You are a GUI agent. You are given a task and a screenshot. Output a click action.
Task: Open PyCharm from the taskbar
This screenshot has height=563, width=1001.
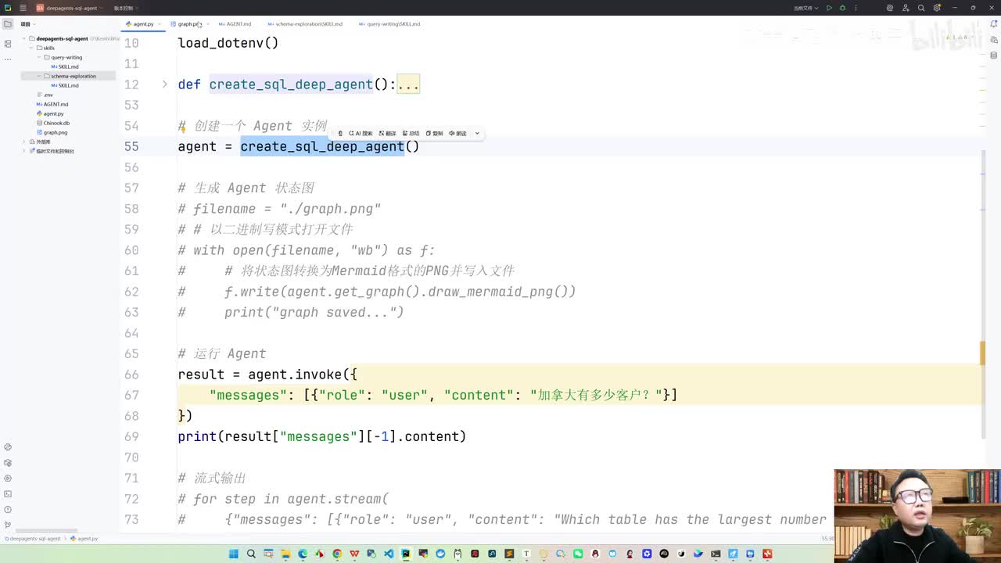coord(406,554)
